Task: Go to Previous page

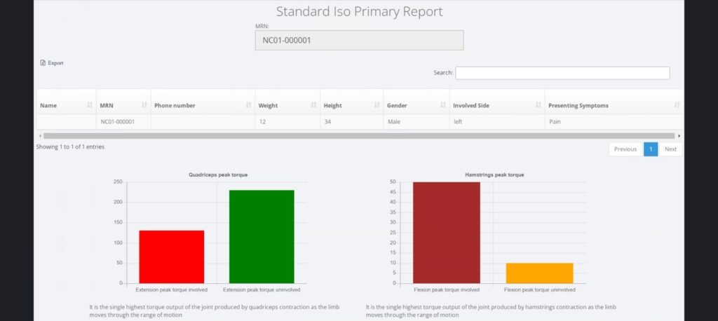Action: point(625,149)
